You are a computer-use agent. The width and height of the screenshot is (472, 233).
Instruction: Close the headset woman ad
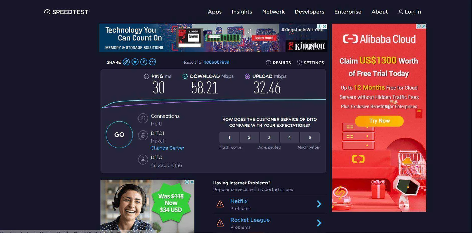[x=192, y=182]
